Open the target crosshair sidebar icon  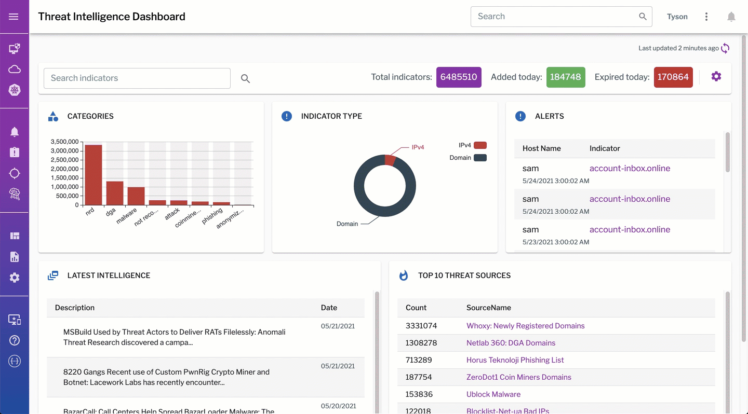coord(15,173)
